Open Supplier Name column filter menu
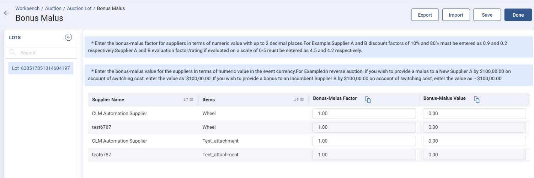The image size is (534, 178). tap(191, 100)
